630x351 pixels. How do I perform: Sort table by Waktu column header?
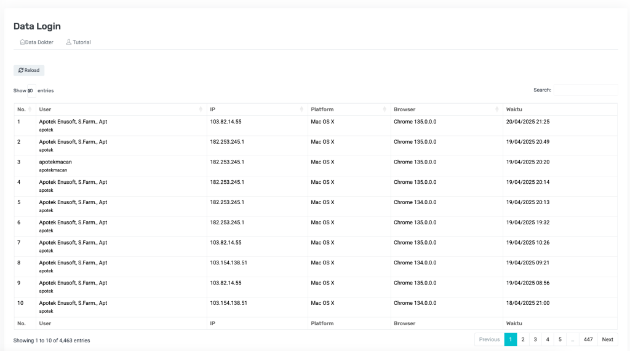[514, 109]
